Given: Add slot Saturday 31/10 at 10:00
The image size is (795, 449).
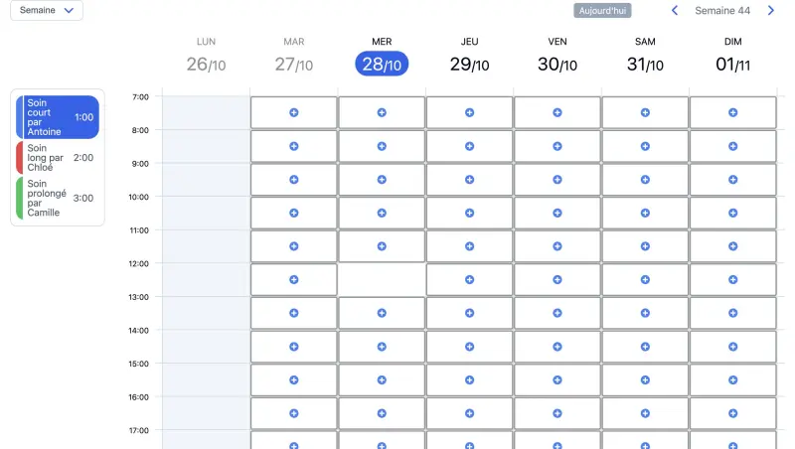Looking at the screenshot, I should tap(645, 213).
